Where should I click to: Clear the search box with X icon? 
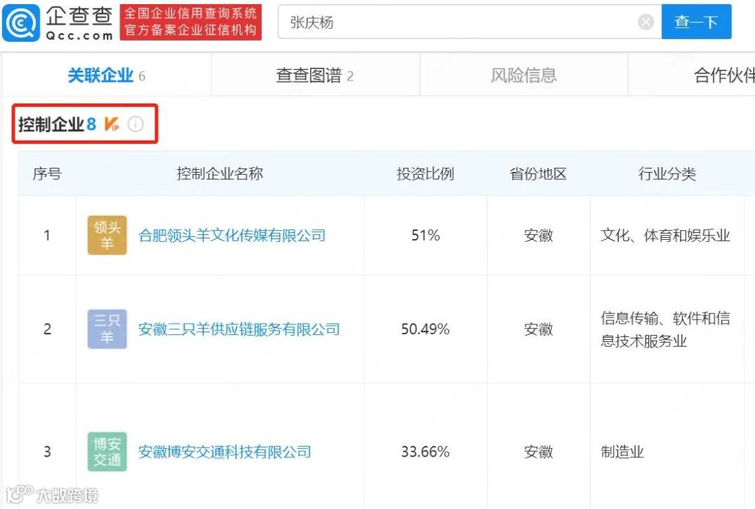click(x=646, y=22)
